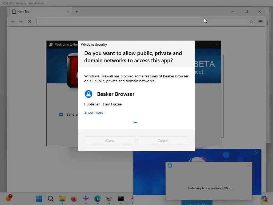Launch Microsoft Edge from the taskbar
The image size is (273, 205).
click(x=98, y=199)
